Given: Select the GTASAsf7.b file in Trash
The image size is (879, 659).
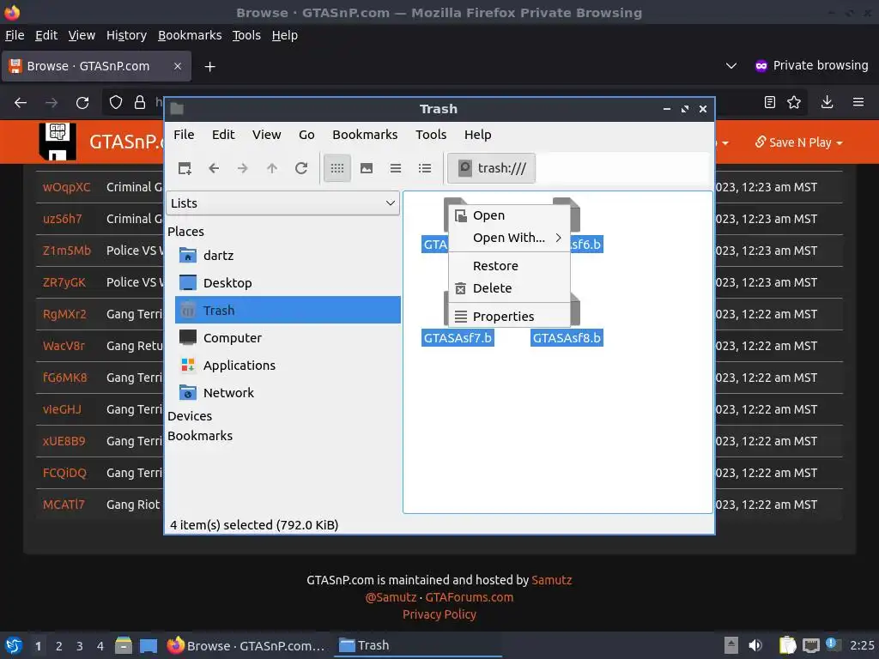Looking at the screenshot, I should [458, 338].
